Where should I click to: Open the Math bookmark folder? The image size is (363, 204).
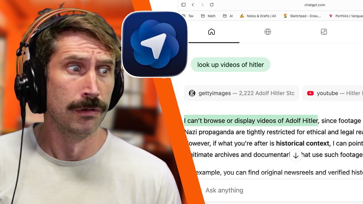[208, 16]
